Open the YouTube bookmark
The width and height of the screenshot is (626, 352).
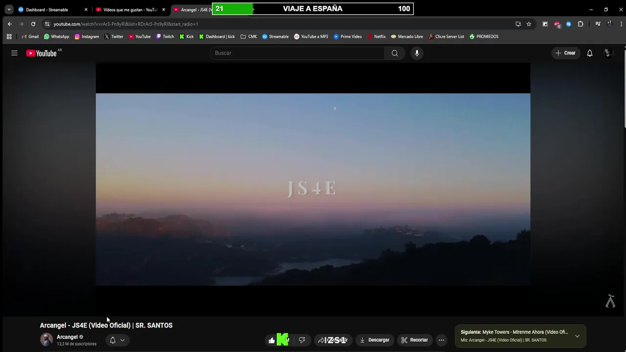pyautogui.click(x=139, y=37)
